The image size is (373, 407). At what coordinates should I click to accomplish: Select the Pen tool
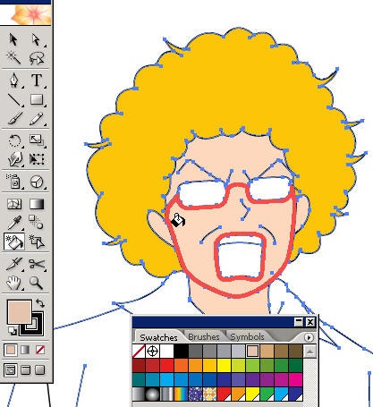click(14, 81)
